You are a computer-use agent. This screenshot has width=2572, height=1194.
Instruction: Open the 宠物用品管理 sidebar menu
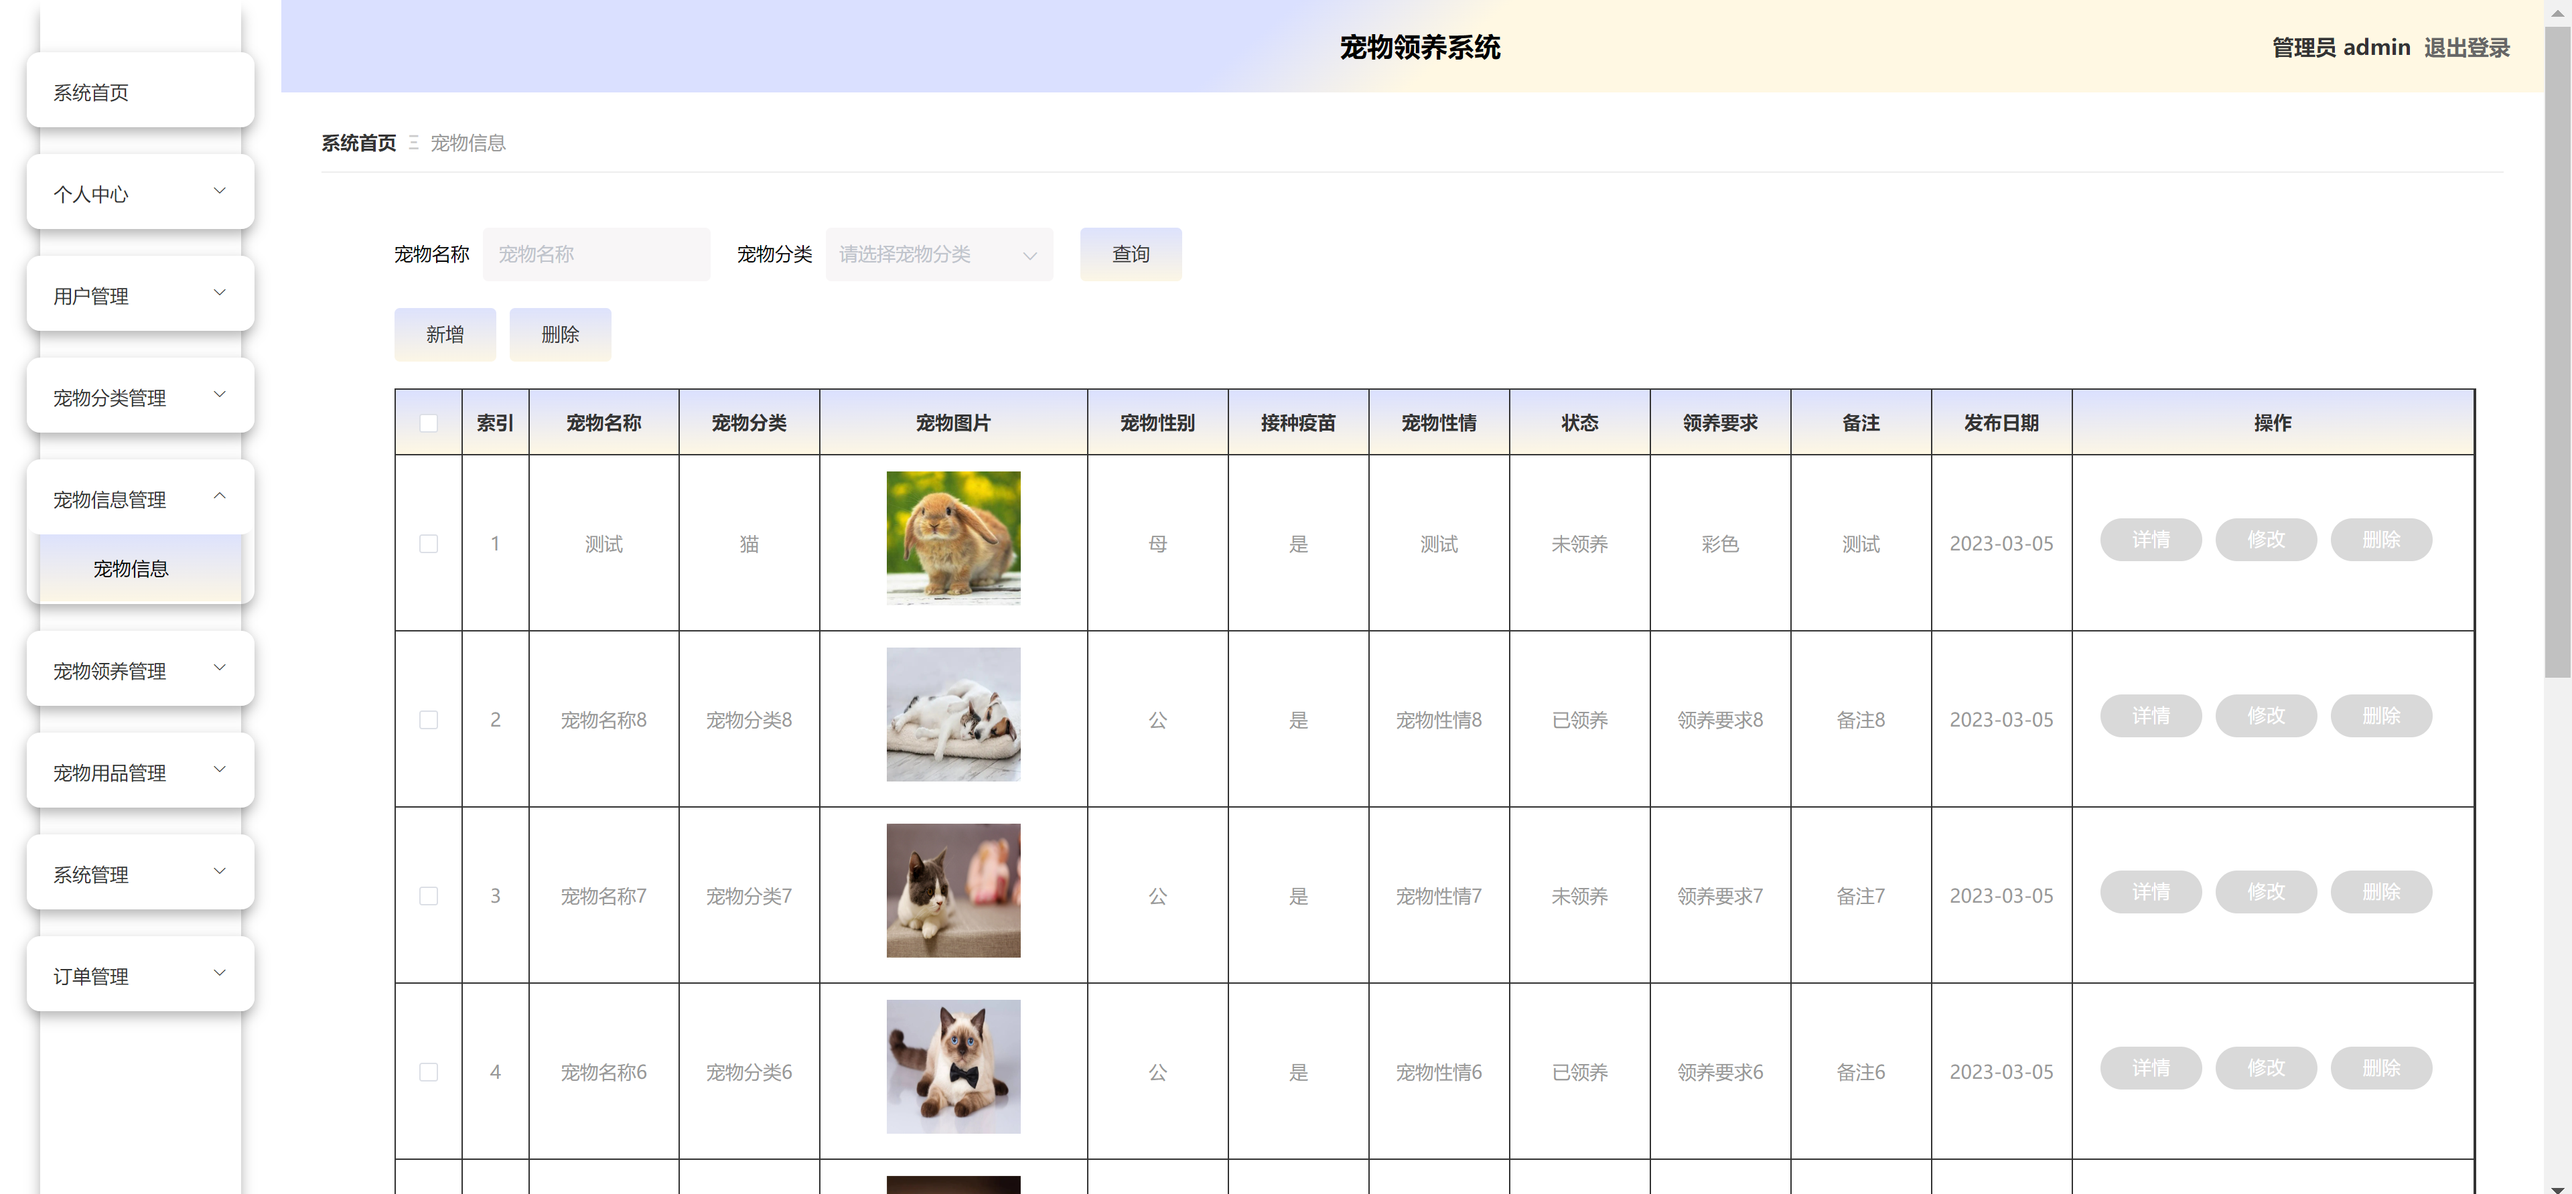140,771
